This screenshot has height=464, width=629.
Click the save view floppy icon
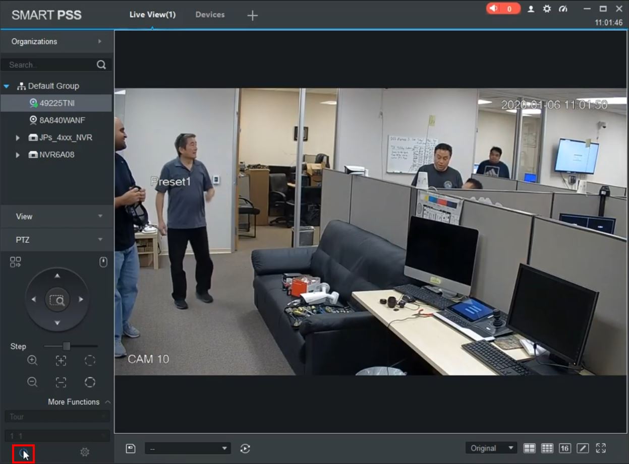point(130,448)
